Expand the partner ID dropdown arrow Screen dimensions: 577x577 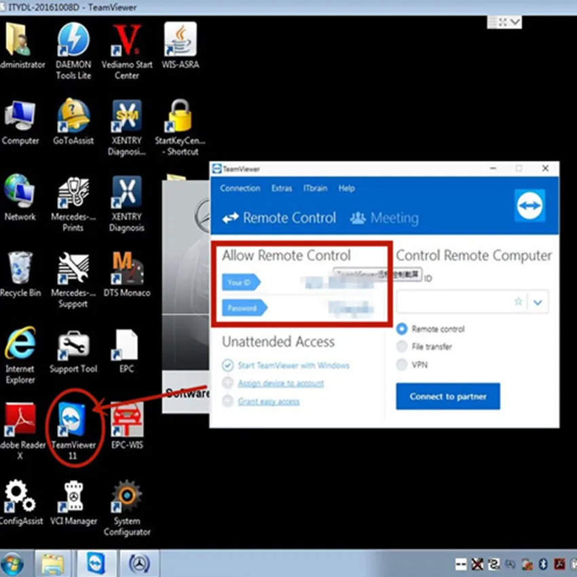pos(538,302)
